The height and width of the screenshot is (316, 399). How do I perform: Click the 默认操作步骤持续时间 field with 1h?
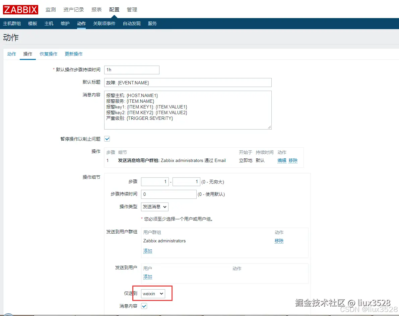[x=132, y=70]
